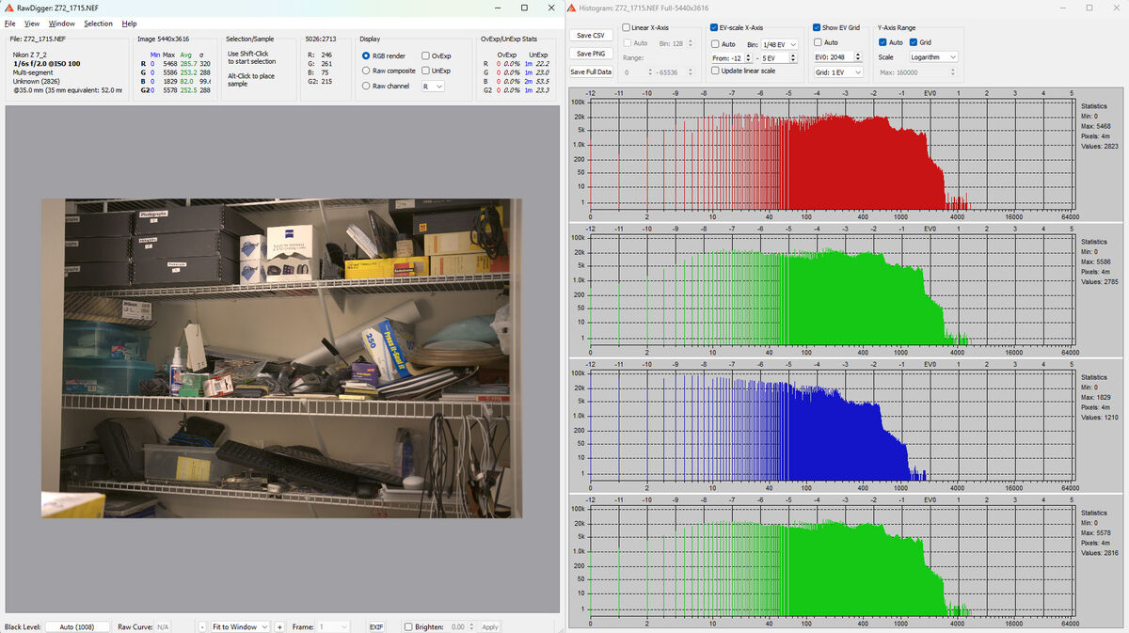Click the Raw Curve N/A field
Screen dimensions: 1129x633
[x=164, y=626]
